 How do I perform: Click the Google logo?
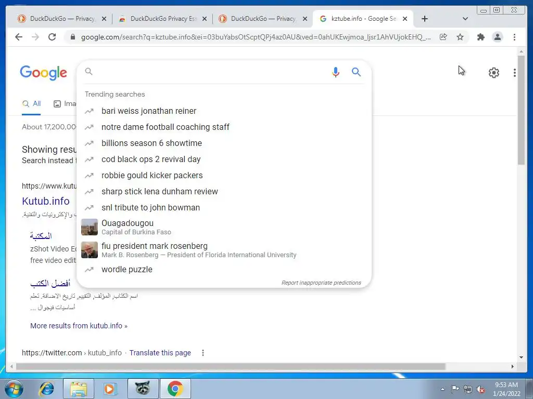pos(44,73)
